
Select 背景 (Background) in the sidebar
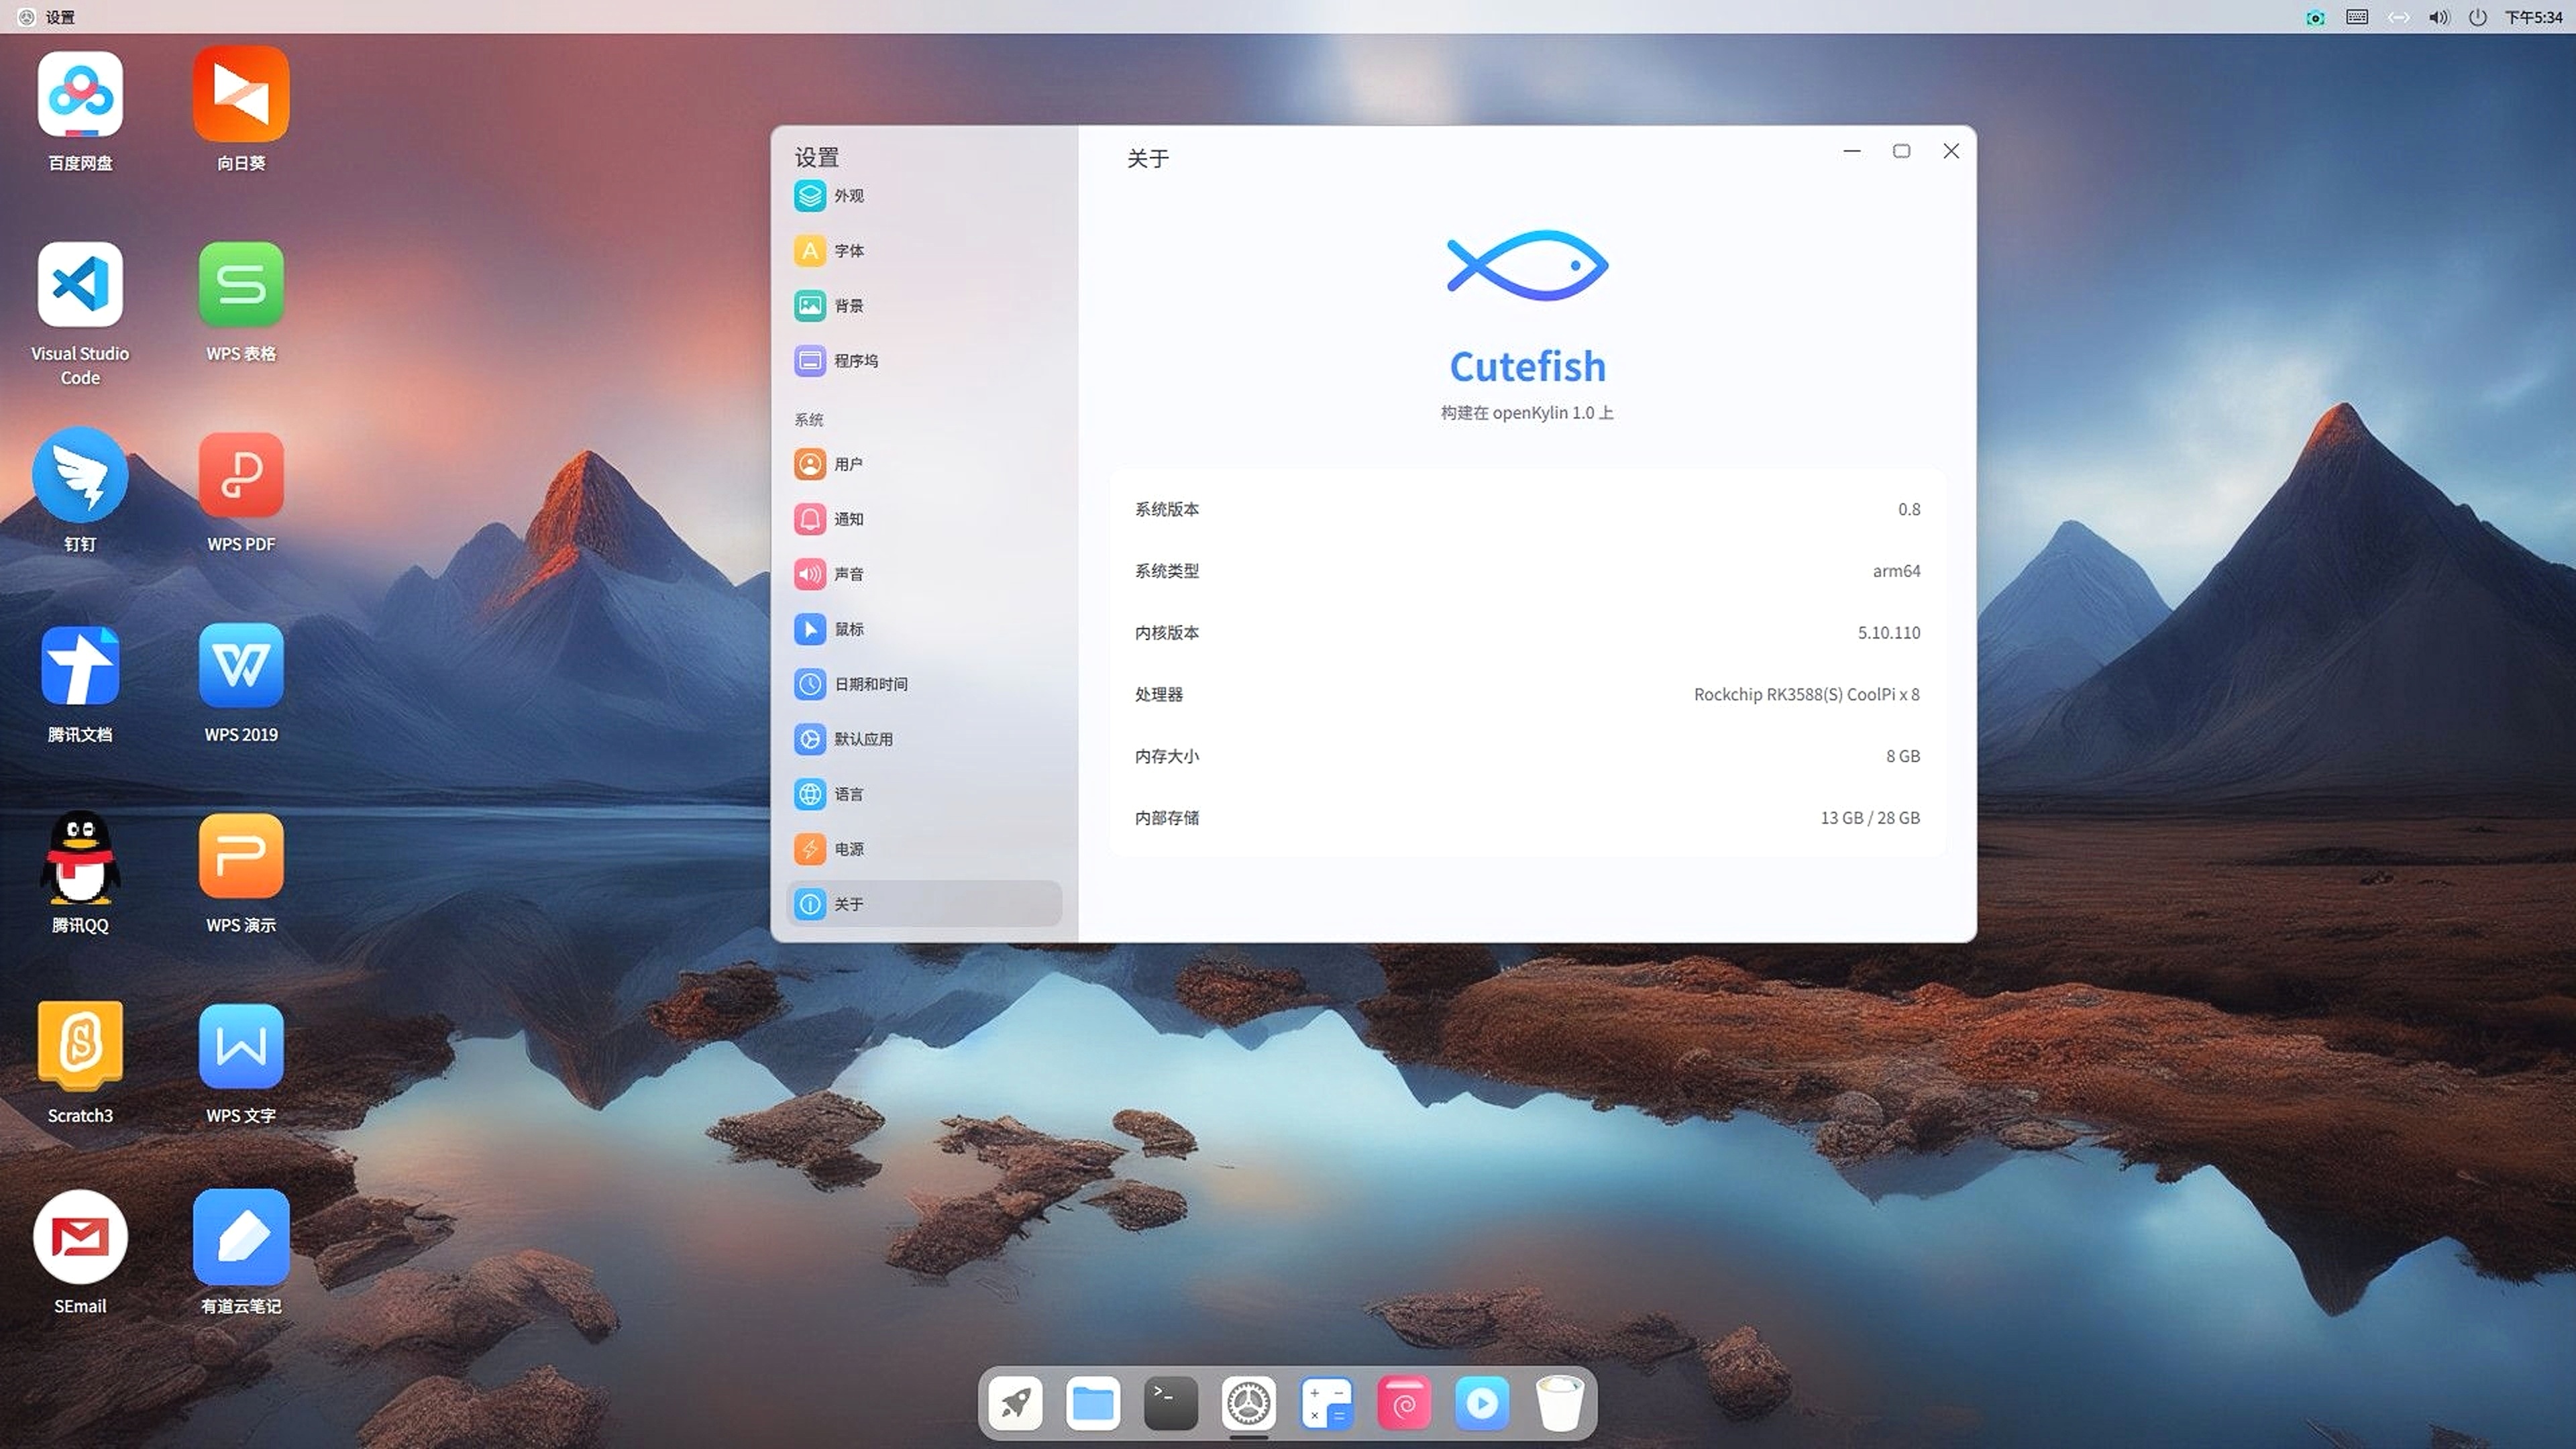click(848, 306)
